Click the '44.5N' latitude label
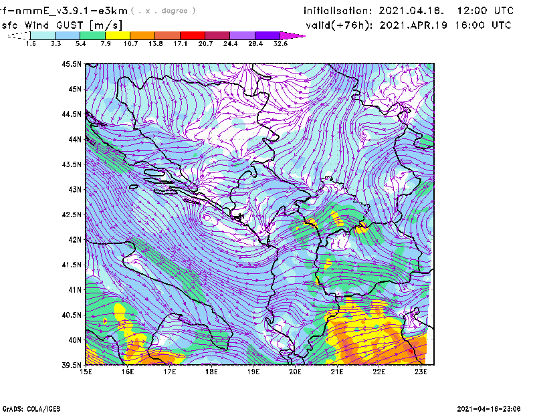Viewport: 535px width, 413px height. (x=72, y=114)
